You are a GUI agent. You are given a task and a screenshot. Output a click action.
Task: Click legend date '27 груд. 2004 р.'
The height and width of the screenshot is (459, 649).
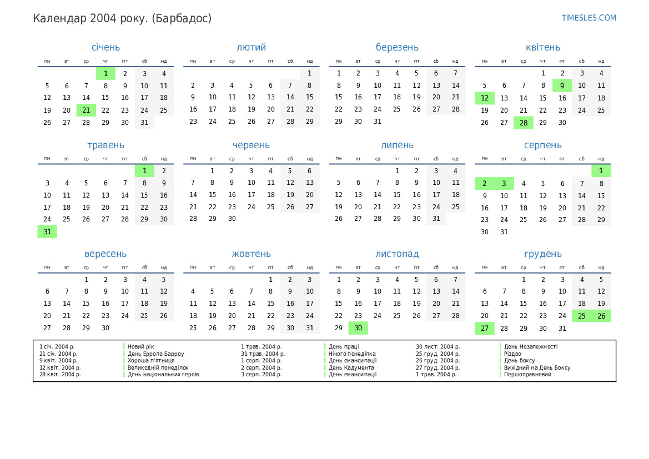438,367
